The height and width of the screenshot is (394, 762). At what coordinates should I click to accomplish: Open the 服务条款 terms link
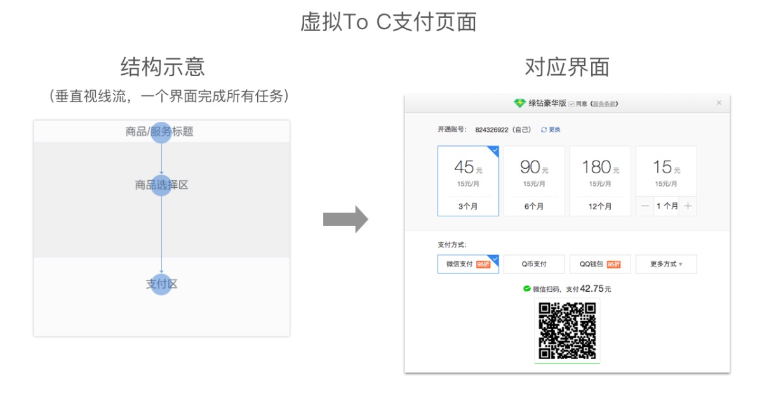[x=605, y=103]
